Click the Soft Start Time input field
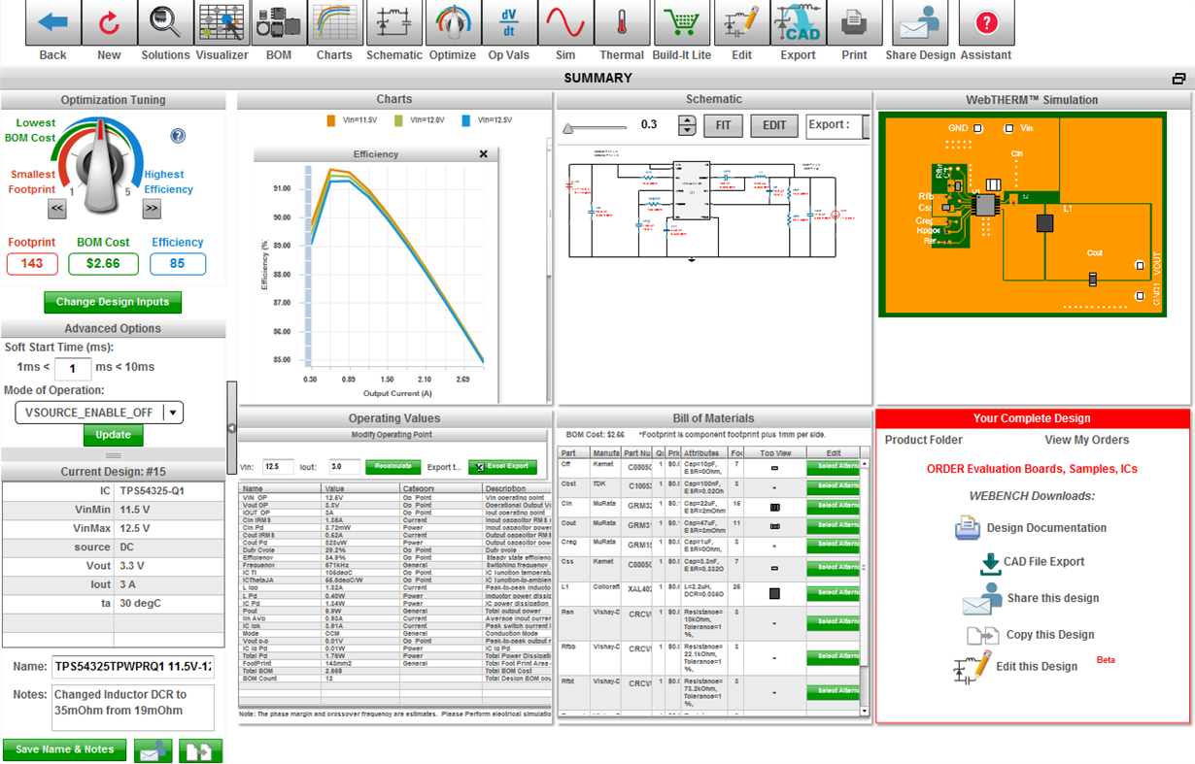 click(72, 368)
